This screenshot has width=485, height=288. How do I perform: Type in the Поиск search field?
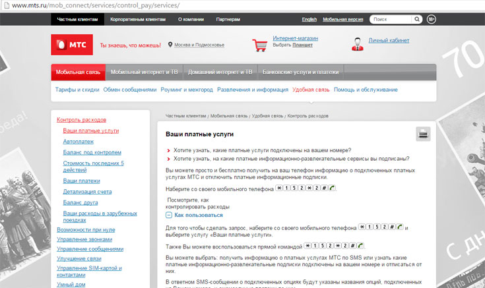click(x=390, y=20)
